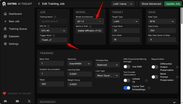Open the Optimizer AdamW8Bit dropdown

point(79,63)
